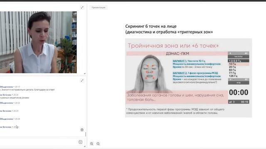This screenshot has height=149, width=266.
Task: Click the chat panel scrollbar thumb
Action: click(x=86, y=134)
